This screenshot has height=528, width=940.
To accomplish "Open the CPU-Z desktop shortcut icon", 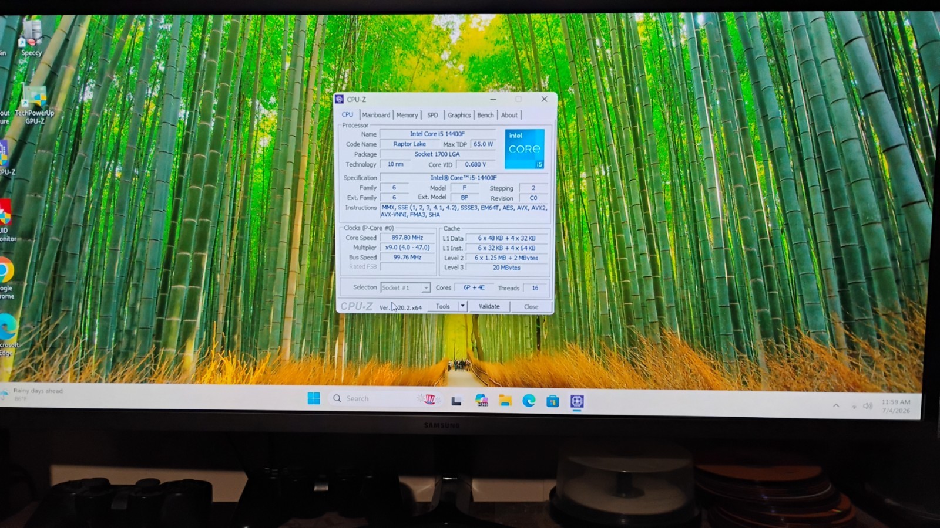I will tap(6, 158).
